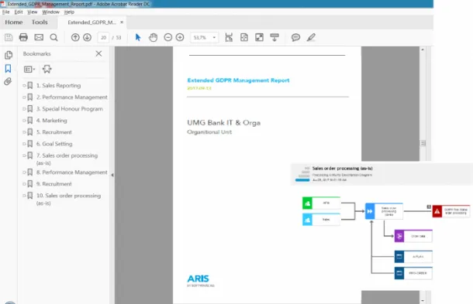
Task: Open the search magnifier tool
Action: click(x=54, y=37)
